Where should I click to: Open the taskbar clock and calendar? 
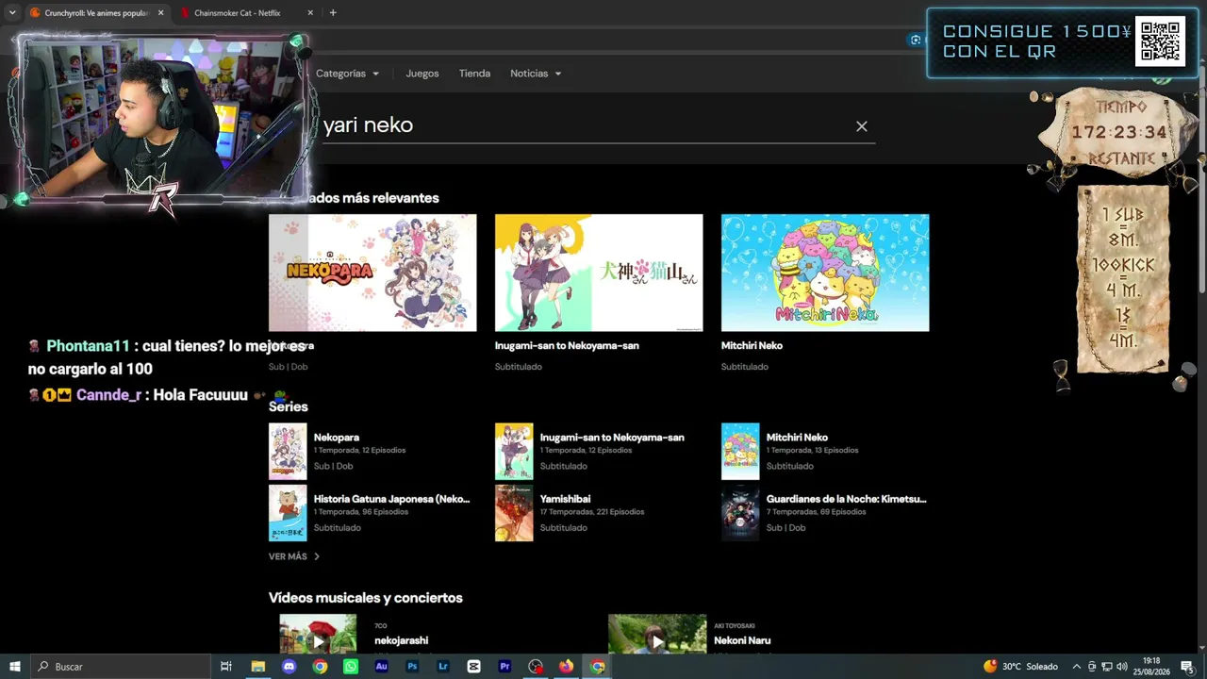pyautogui.click(x=1151, y=667)
